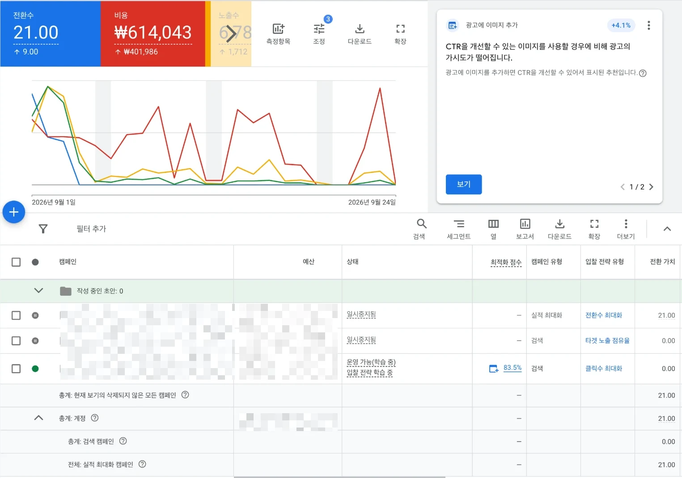
Task: Go to next recommendation card
Action: 651,187
